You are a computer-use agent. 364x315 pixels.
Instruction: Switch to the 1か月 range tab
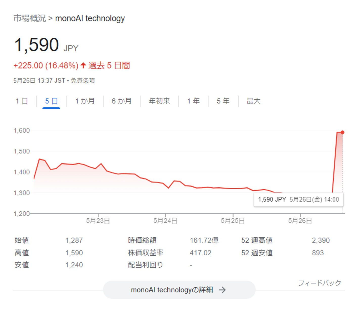click(85, 101)
